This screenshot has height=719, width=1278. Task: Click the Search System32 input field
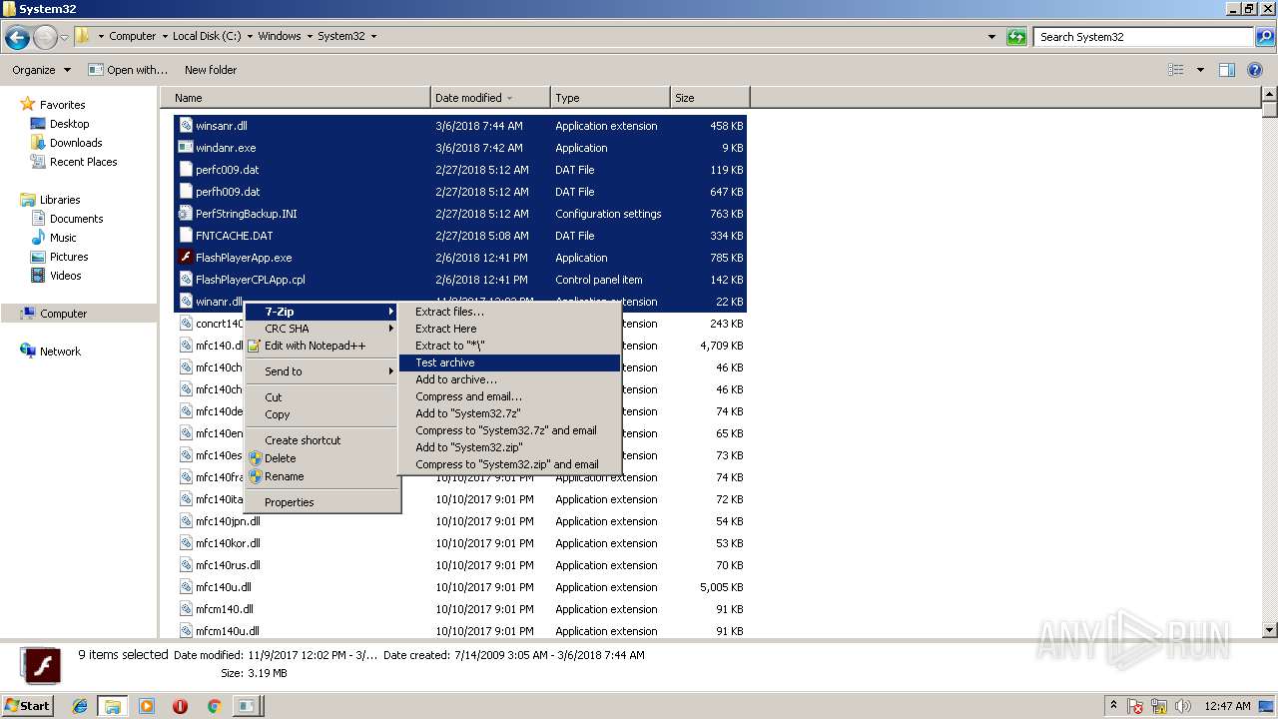pyautogui.click(x=1144, y=37)
